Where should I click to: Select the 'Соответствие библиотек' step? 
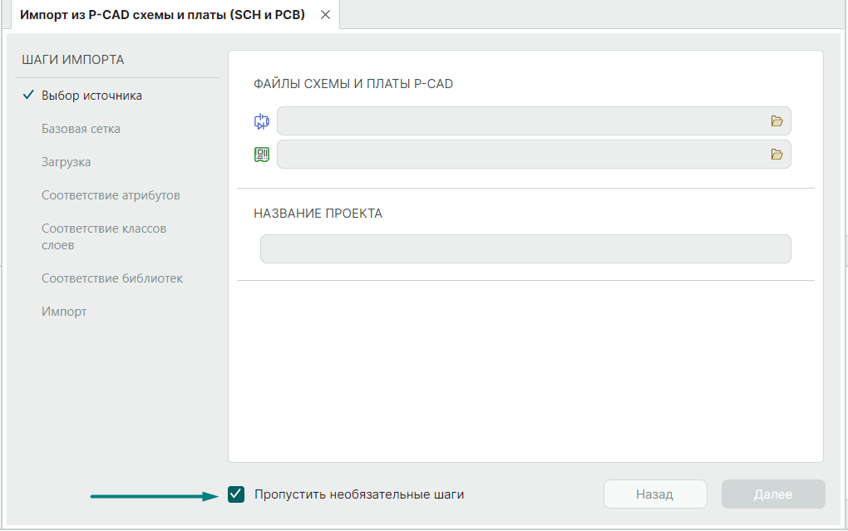point(112,278)
